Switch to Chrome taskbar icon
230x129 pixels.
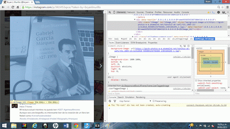click(76, 126)
